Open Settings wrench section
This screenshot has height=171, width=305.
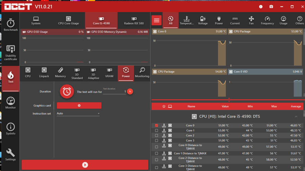pyautogui.click(x=11, y=155)
